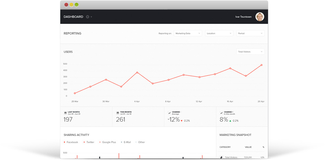Image resolution: width=325 pixels, height=161 pixels.
Task: Click the green up arrow beside 8%
Action: (x=230, y=120)
